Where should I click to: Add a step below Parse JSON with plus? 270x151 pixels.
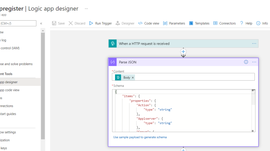point(183,150)
